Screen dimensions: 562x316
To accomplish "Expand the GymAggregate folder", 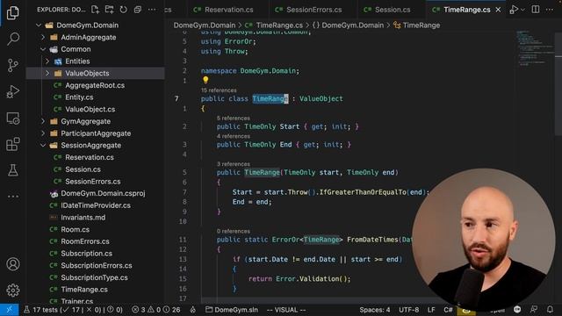I will (43, 121).
